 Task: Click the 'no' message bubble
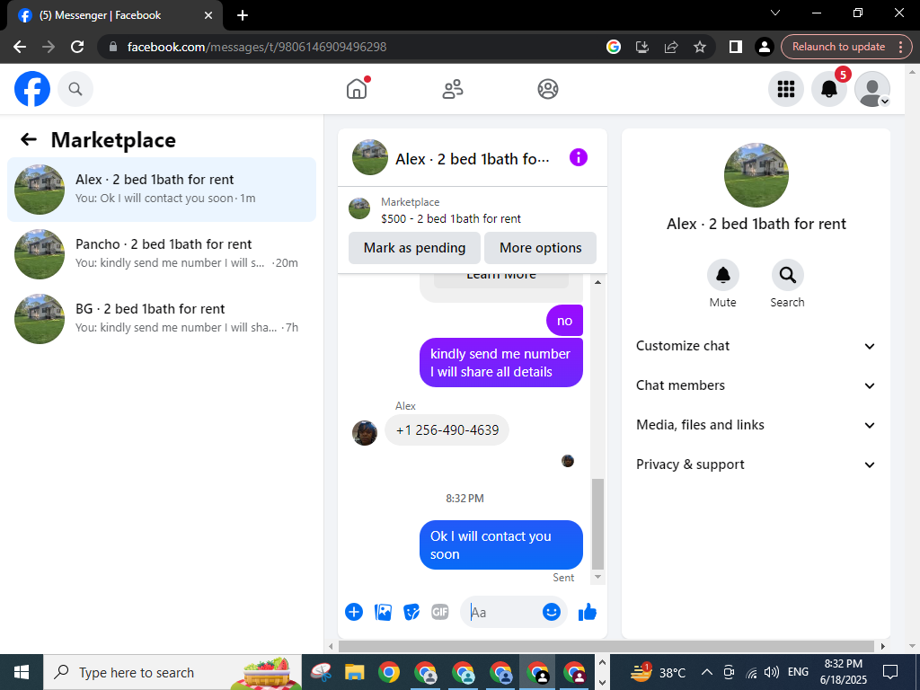coord(564,321)
